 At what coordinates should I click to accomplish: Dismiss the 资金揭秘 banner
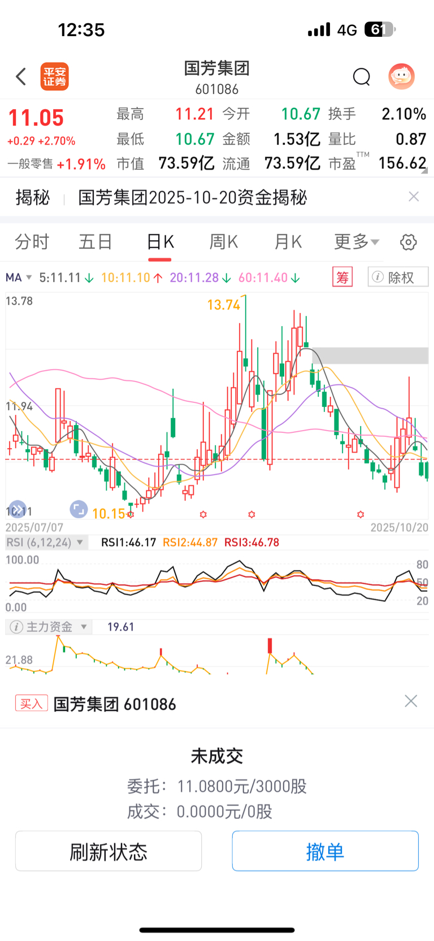point(414,196)
